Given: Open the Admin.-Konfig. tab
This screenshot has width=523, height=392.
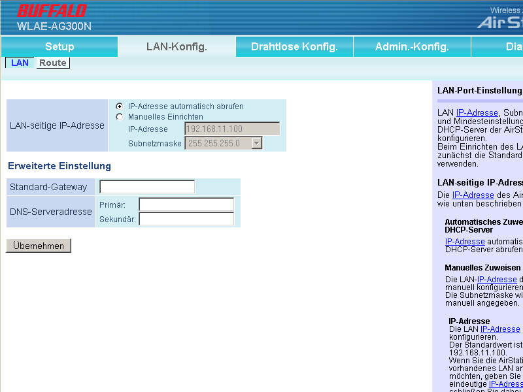Looking at the screenshot, I should pos(412,46).
